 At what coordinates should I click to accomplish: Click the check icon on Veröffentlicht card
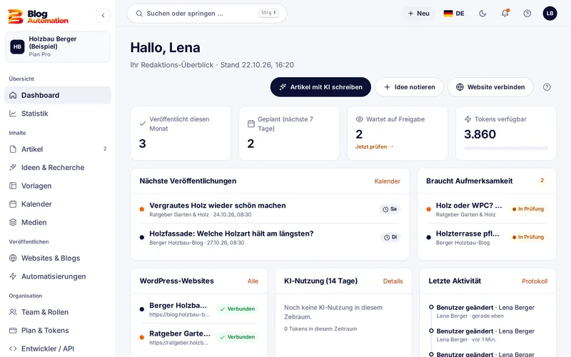click(143, 124)
